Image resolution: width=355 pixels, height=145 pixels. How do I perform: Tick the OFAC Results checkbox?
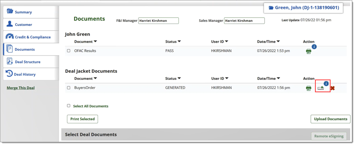68,51
